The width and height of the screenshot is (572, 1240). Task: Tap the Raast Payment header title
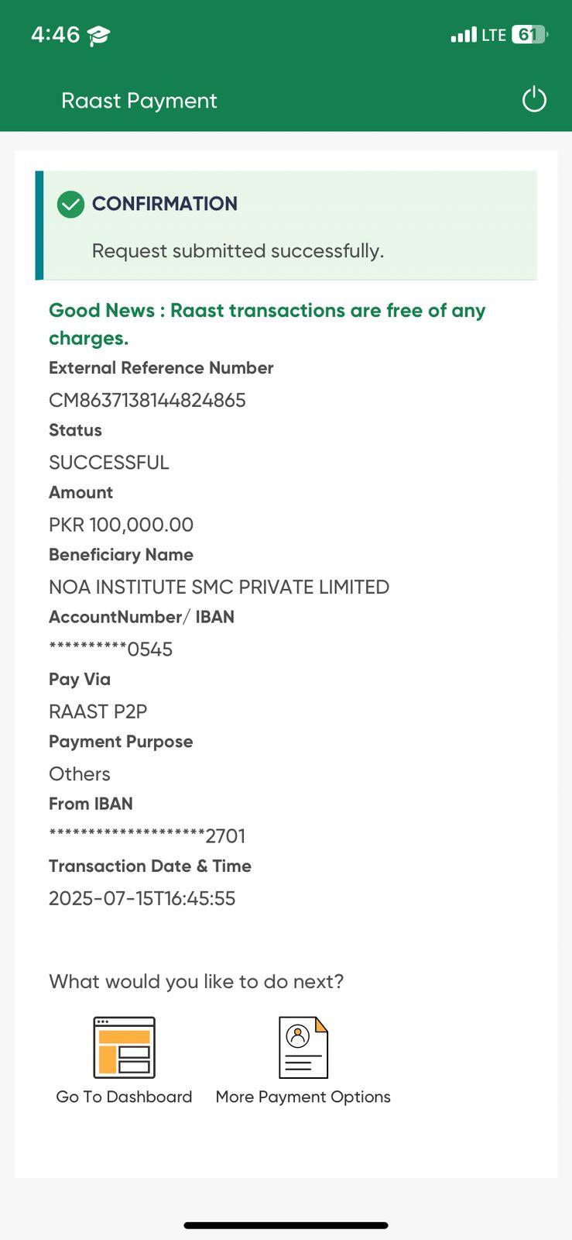(139, 101)
